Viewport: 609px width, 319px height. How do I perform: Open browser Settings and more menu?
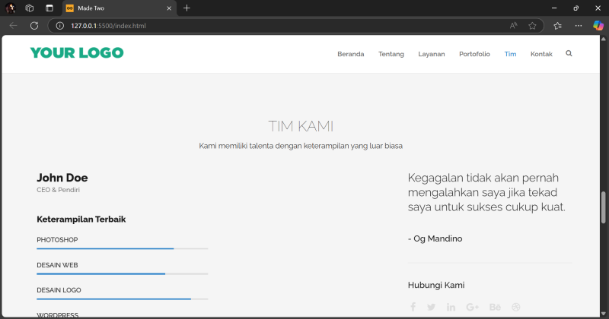pos(578,25)
